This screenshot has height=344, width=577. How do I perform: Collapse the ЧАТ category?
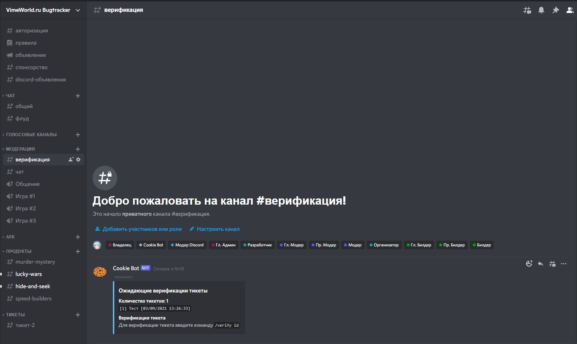(x=10, y=96)
